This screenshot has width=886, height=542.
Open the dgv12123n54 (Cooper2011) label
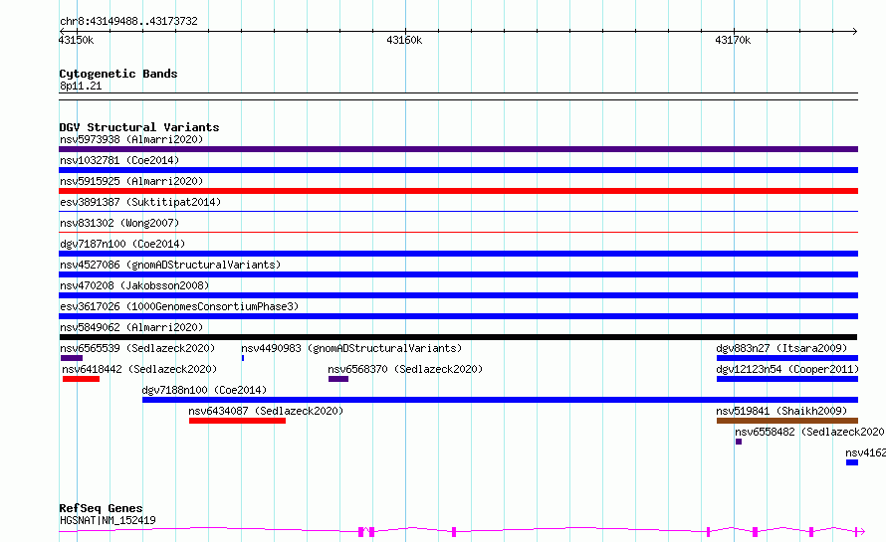click(x=787, y=369)
